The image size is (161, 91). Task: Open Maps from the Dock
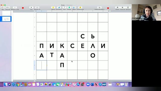[x=42, y=84]
